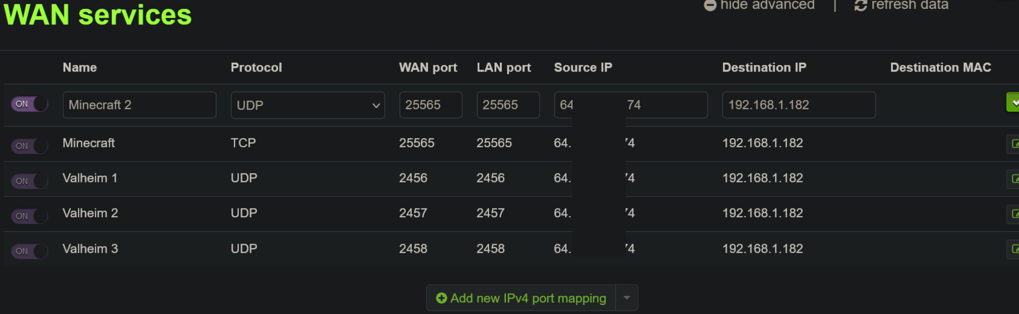1019x314 pixels.
Task: Click the Protocol column header
Action: click(x=256, y=67)
